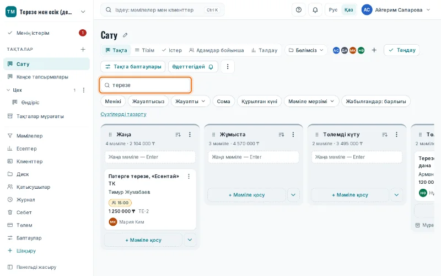Viewport: 441px width, 276px height.
Task: Toggle Әдеттегідей notification setting
Action: tap(193, 67)
